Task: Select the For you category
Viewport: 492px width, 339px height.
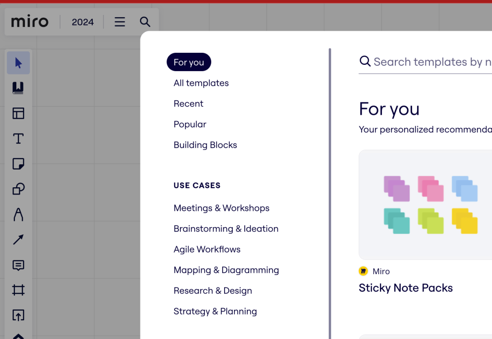Action: (189, 62)
